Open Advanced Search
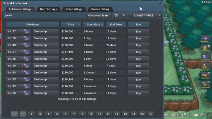The width and height of the screenshot is (212, 119). (x=99, y=16)
